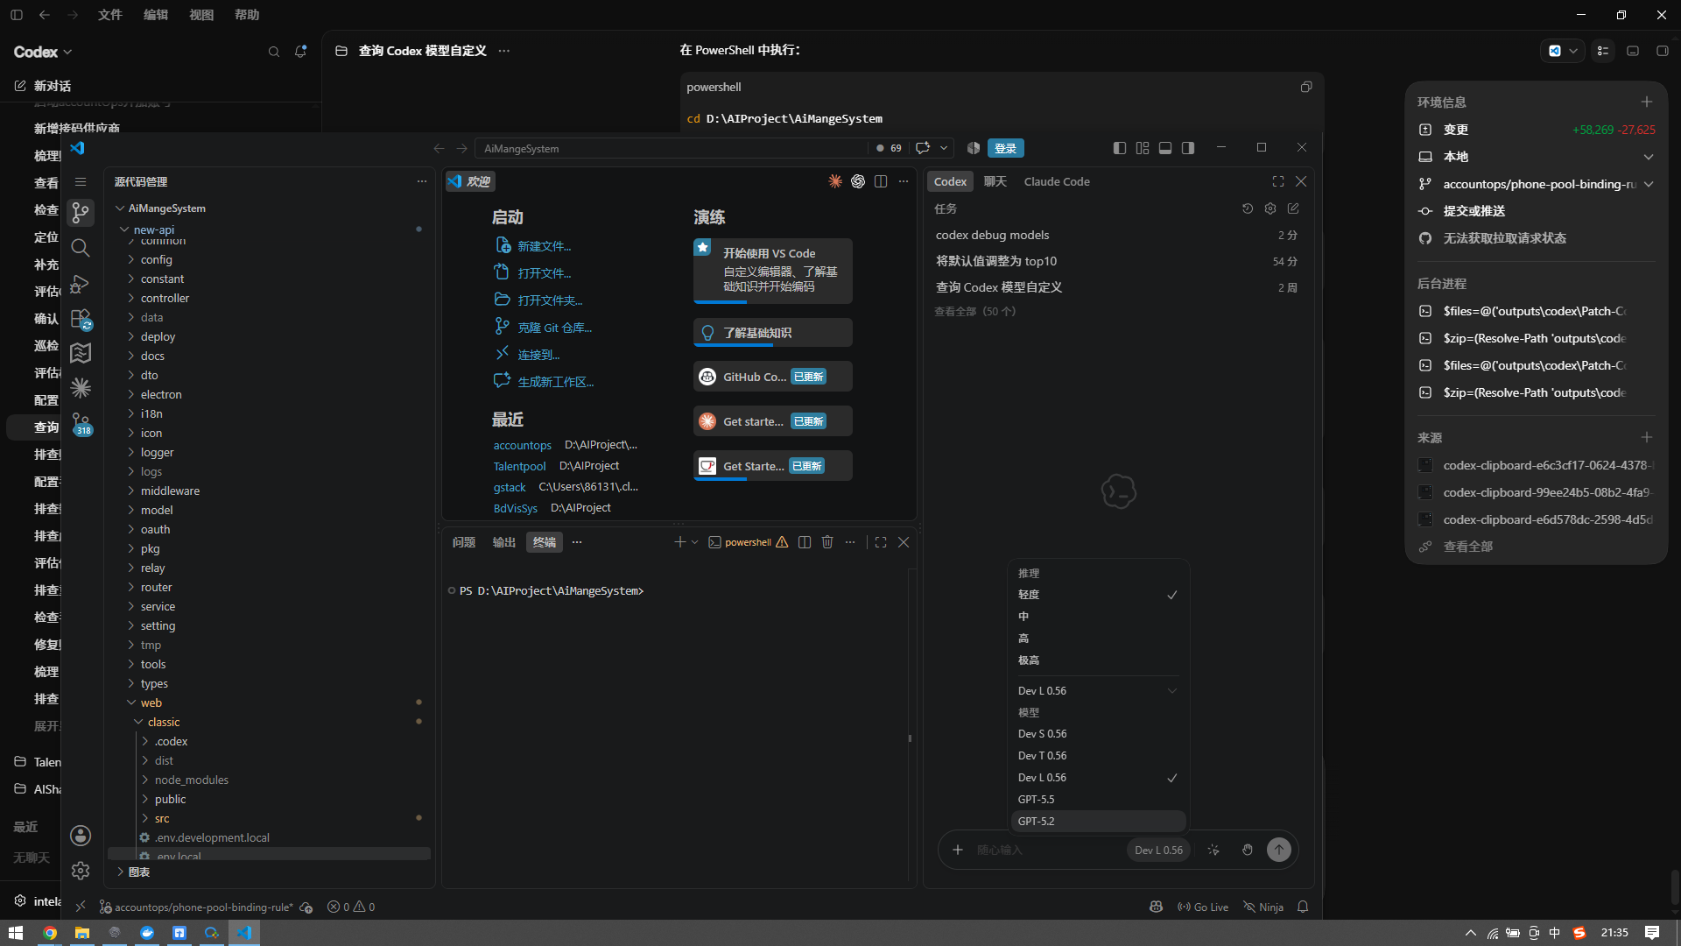Click 提交或推送 in environment panel

pyautogui.click(x=1474, y=211)
